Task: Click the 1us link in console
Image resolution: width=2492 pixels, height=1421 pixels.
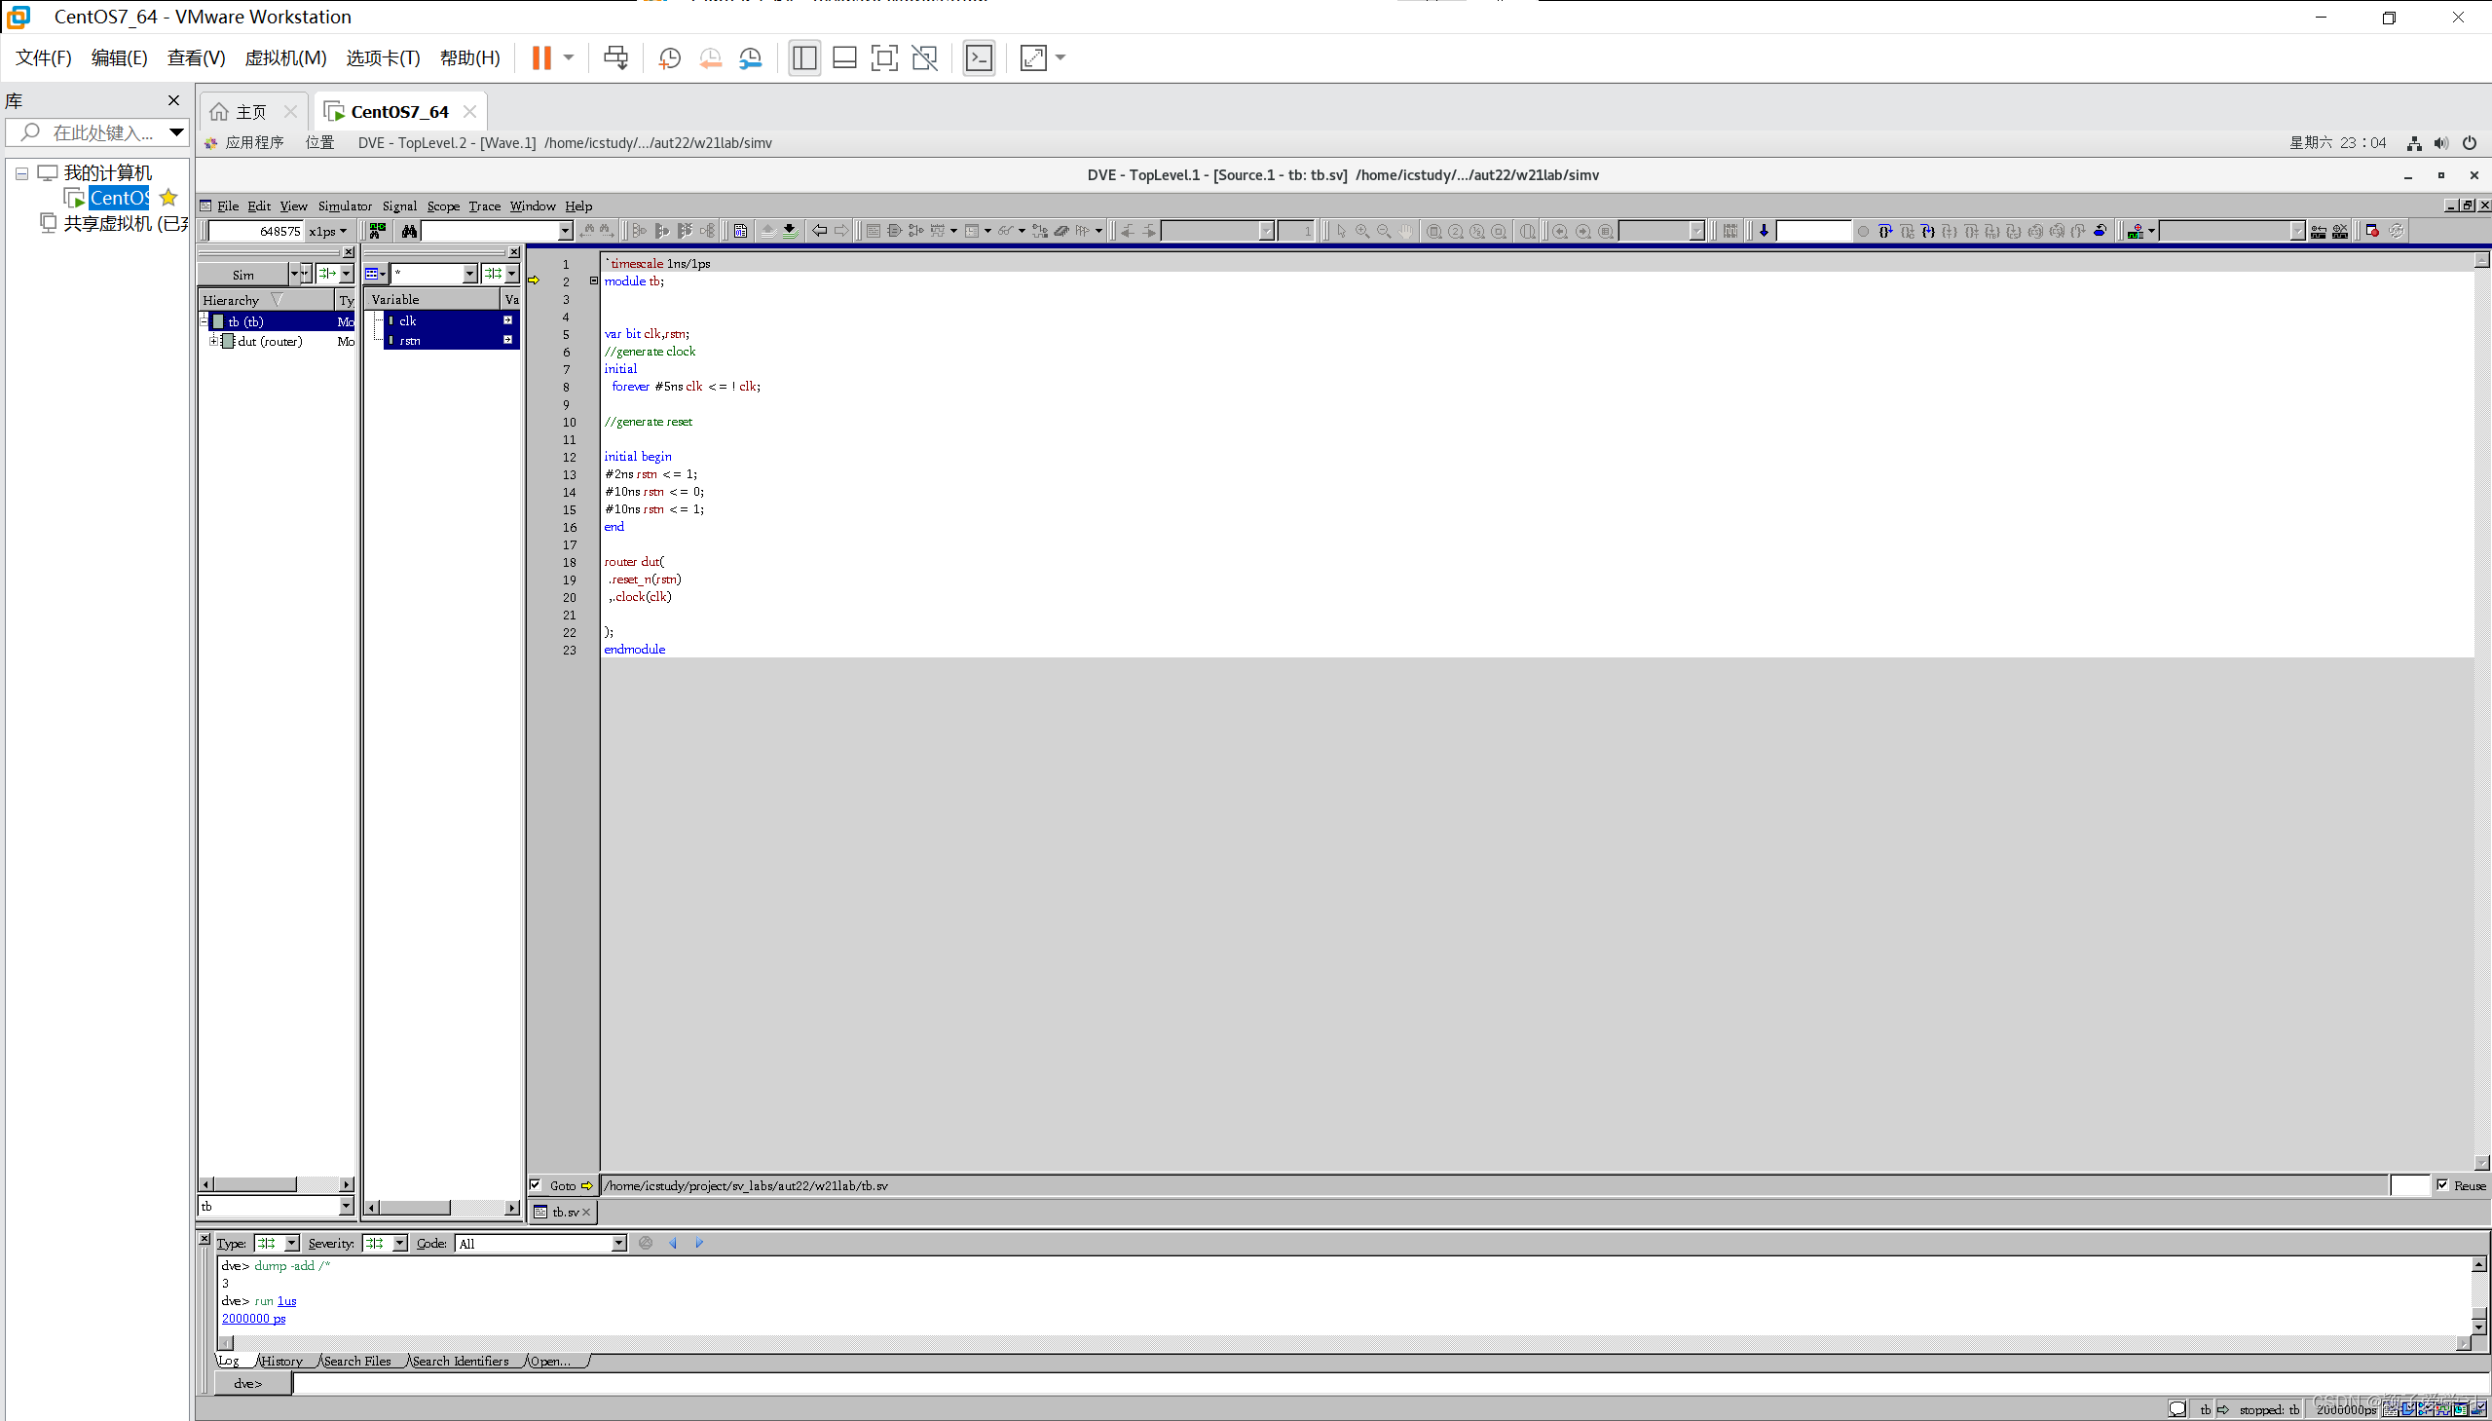Action: (x=286, y=1300)
